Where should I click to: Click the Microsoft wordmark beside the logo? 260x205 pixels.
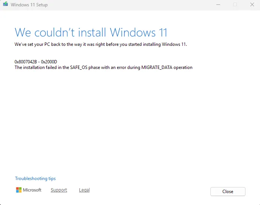click(x=32, y=190)
